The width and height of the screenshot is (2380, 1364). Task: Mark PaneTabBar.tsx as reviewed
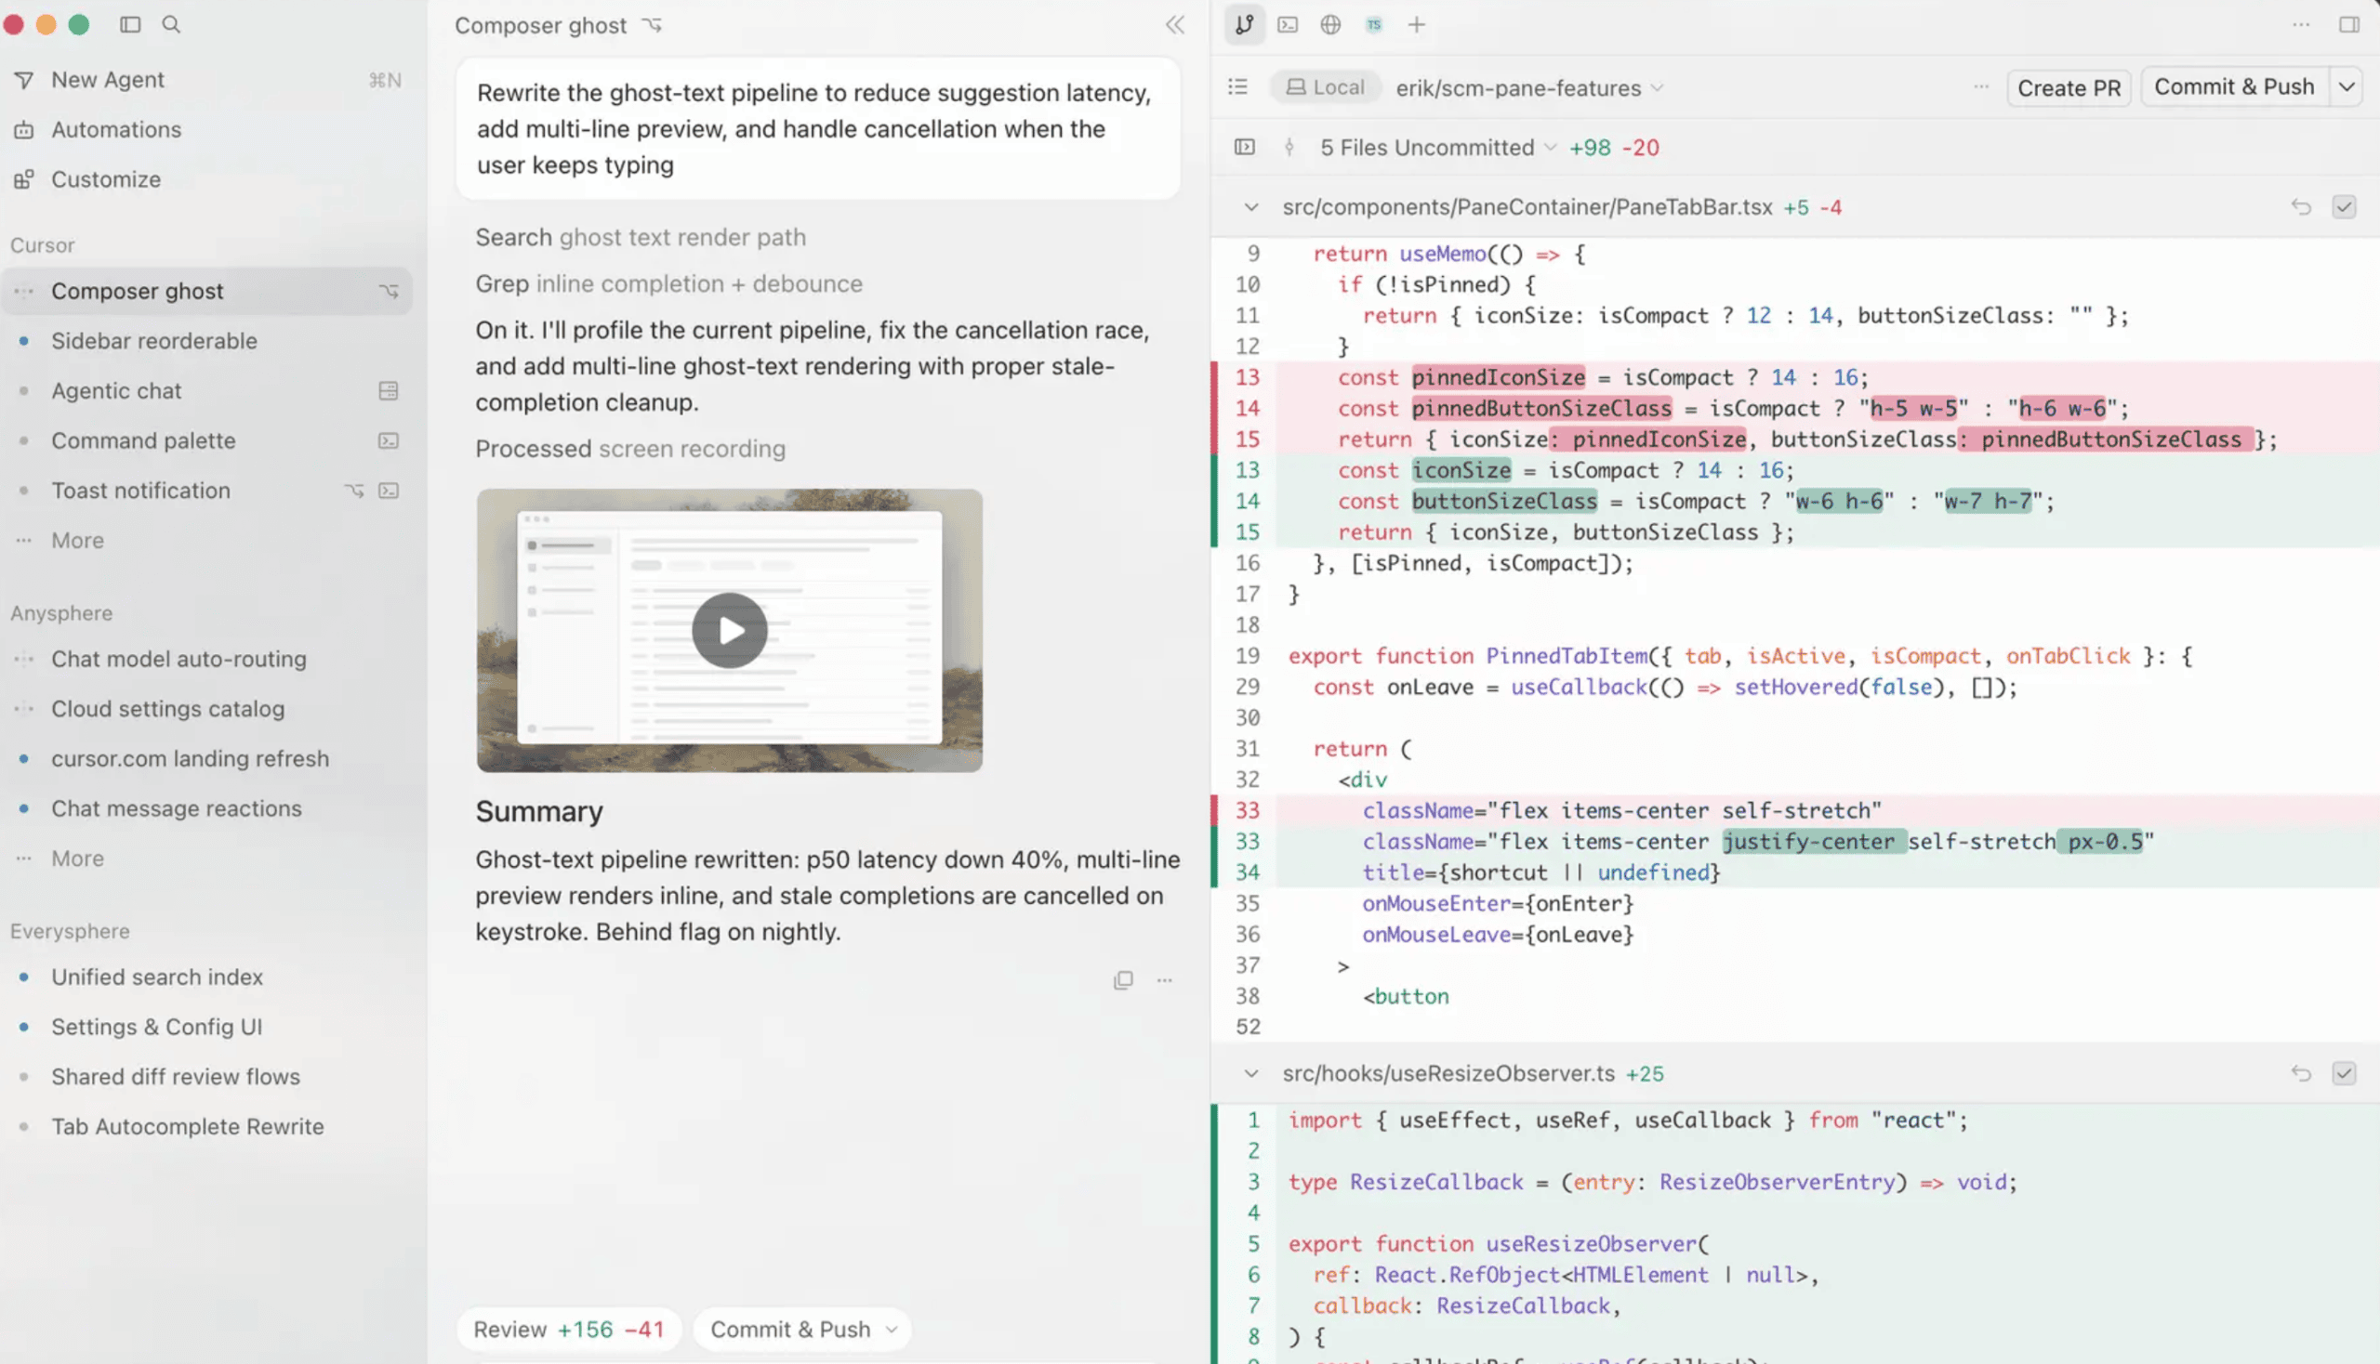pos(2344,207)
